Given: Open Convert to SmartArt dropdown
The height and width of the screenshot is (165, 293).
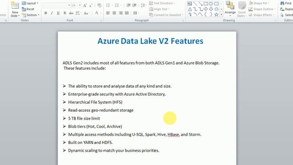Looking at the screenshot, I should click(x=166, y=15).
